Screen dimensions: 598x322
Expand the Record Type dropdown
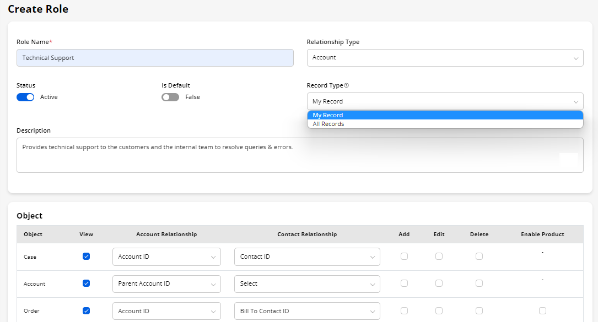(x=445, y=101)
